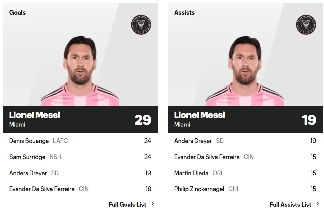Click the Assists card heading
Screen dimensions: 324x214
pyautogui.click(x=184, y=13)
